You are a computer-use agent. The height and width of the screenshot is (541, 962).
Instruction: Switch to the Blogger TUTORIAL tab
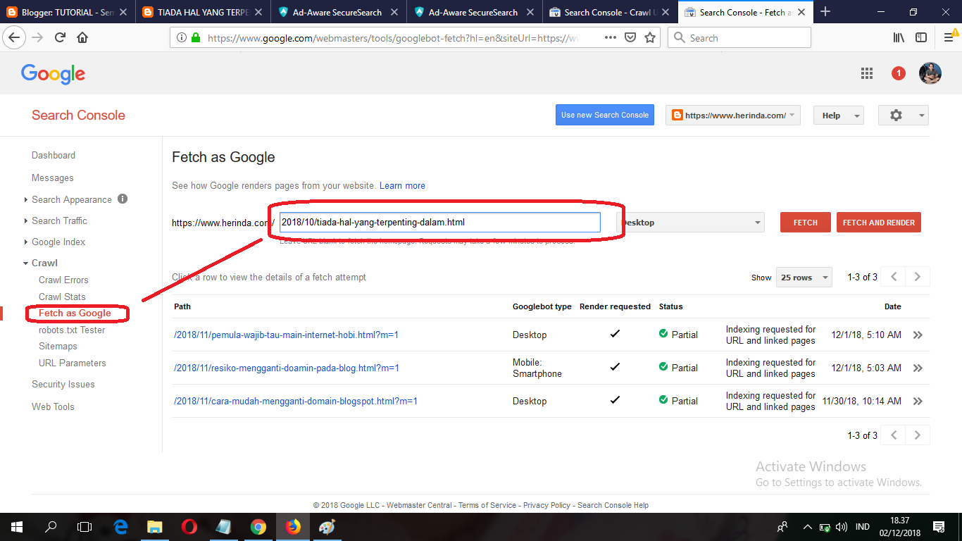point(67,12)
